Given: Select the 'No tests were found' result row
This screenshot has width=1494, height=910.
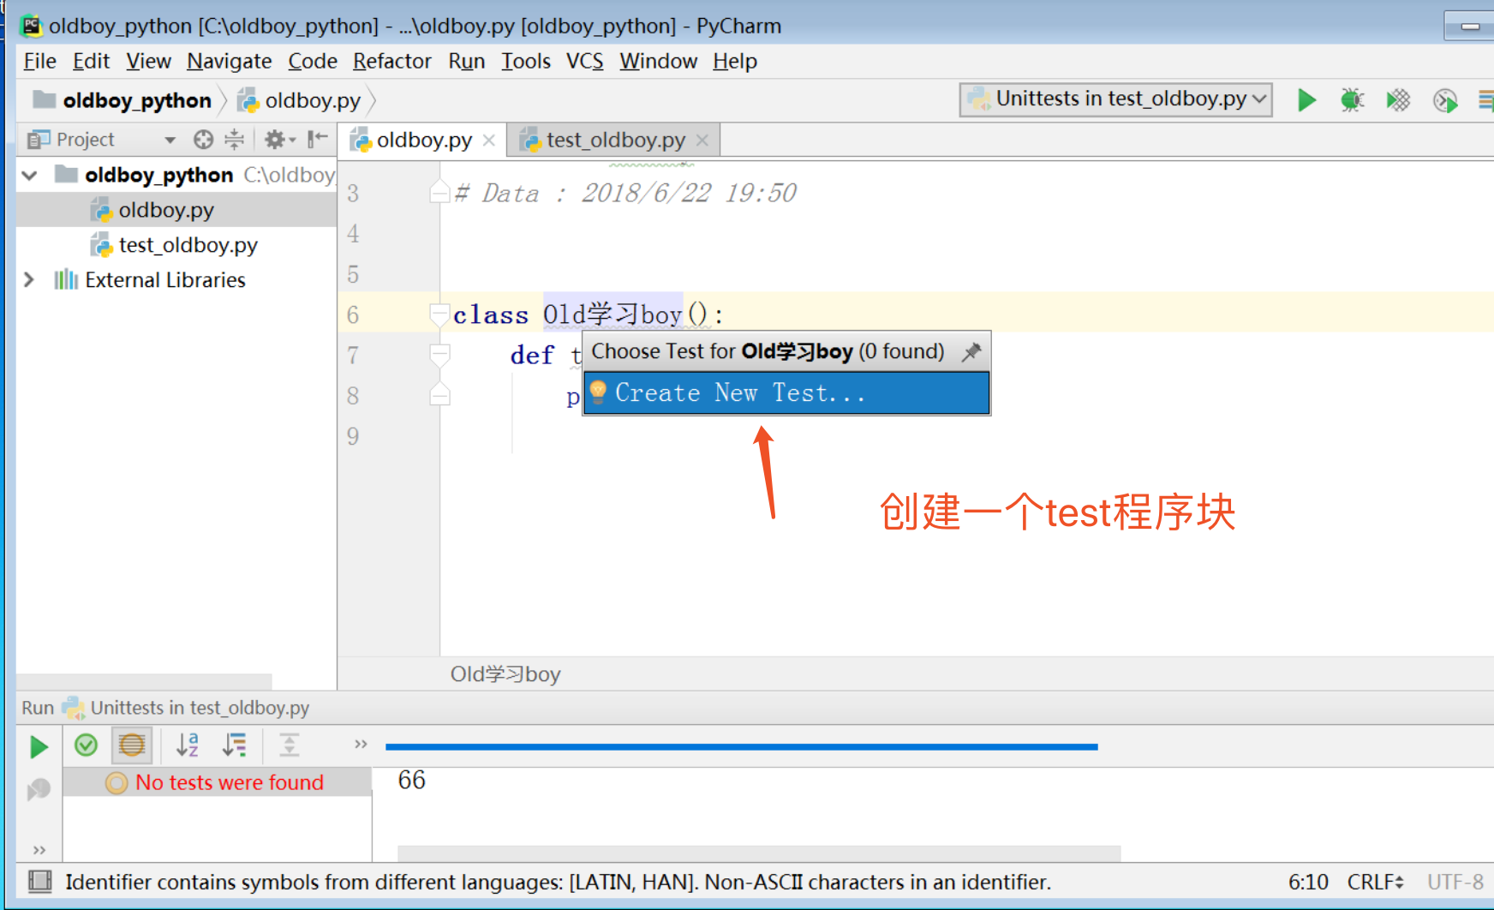Looking at the screenshot, I should 218,782.
